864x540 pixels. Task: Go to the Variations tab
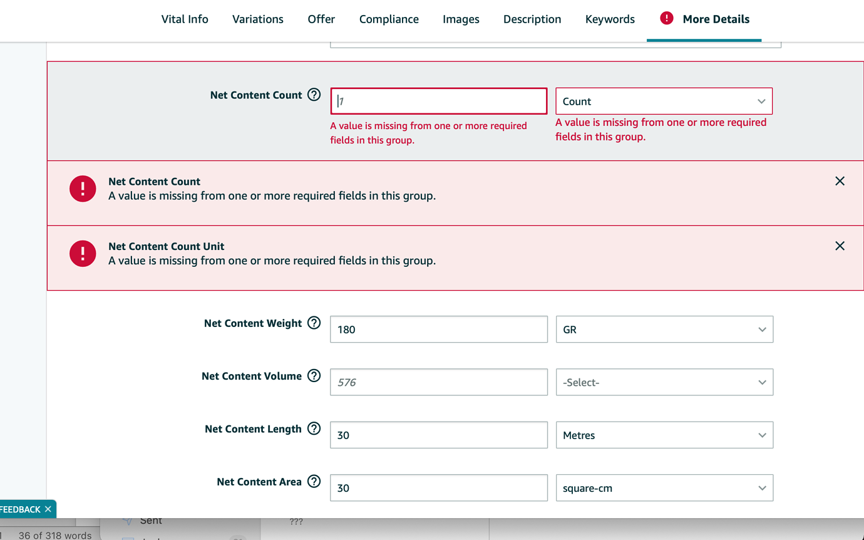[x=258, y=19]
